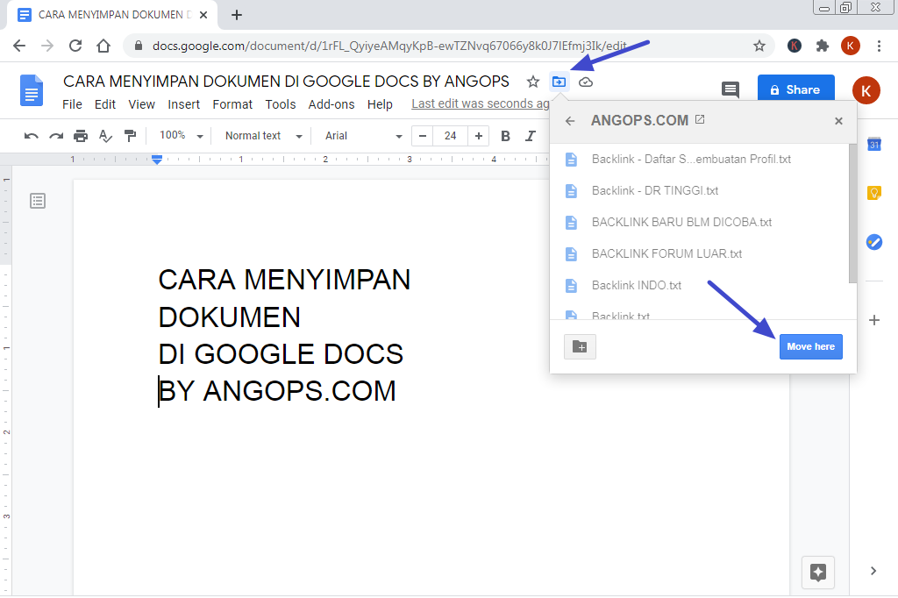Star the document with the star icon
This screenshot has width=898, height=598.
(x=532, y=82)
